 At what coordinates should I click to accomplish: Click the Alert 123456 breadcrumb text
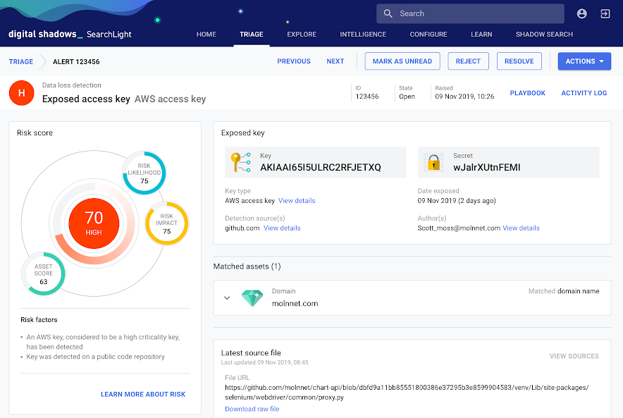point(76,61)
